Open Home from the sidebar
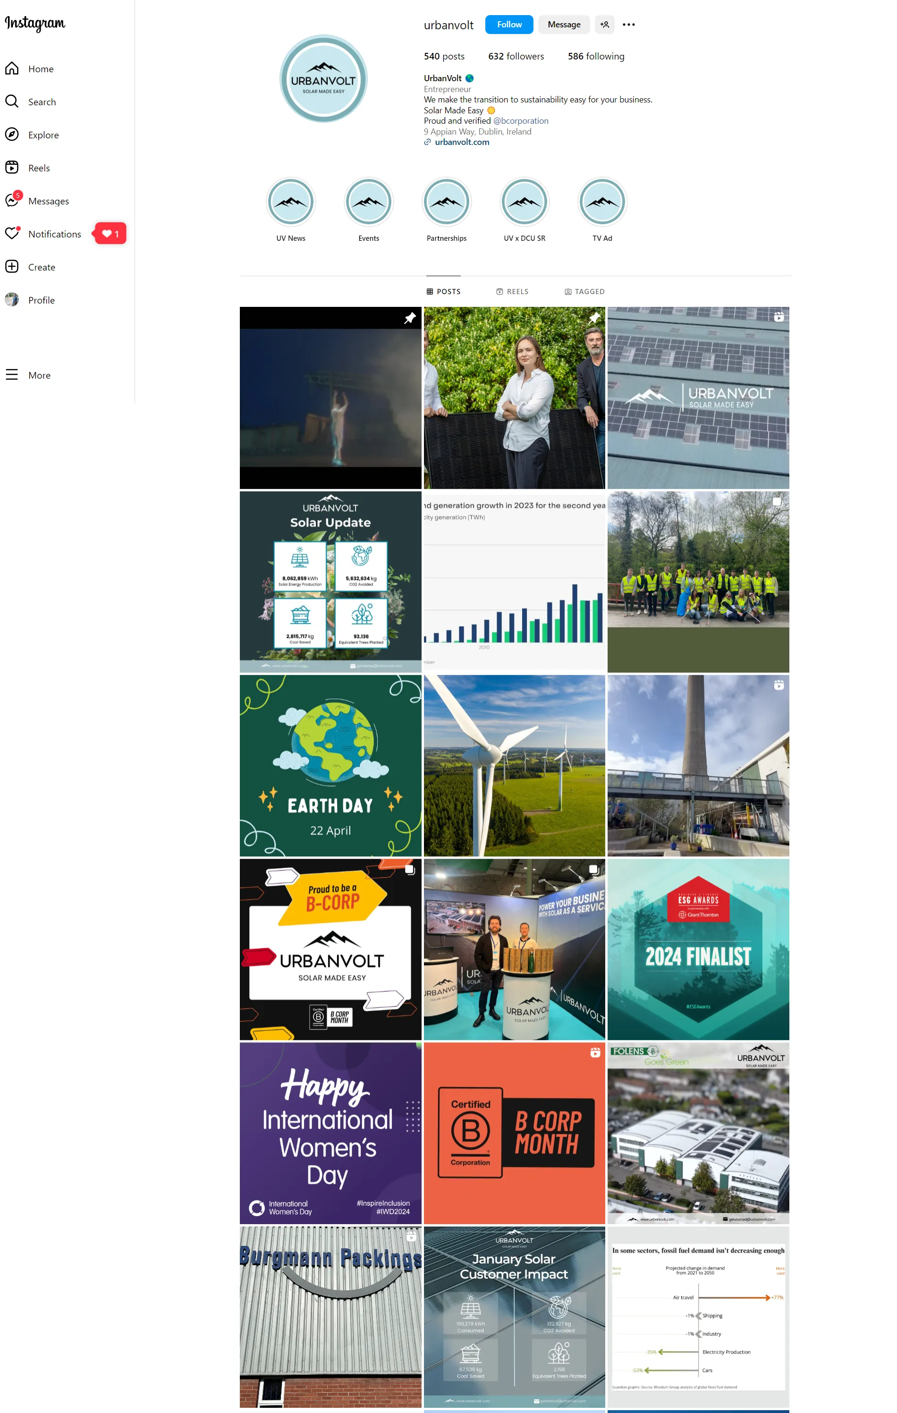 [x=41, y=69]
